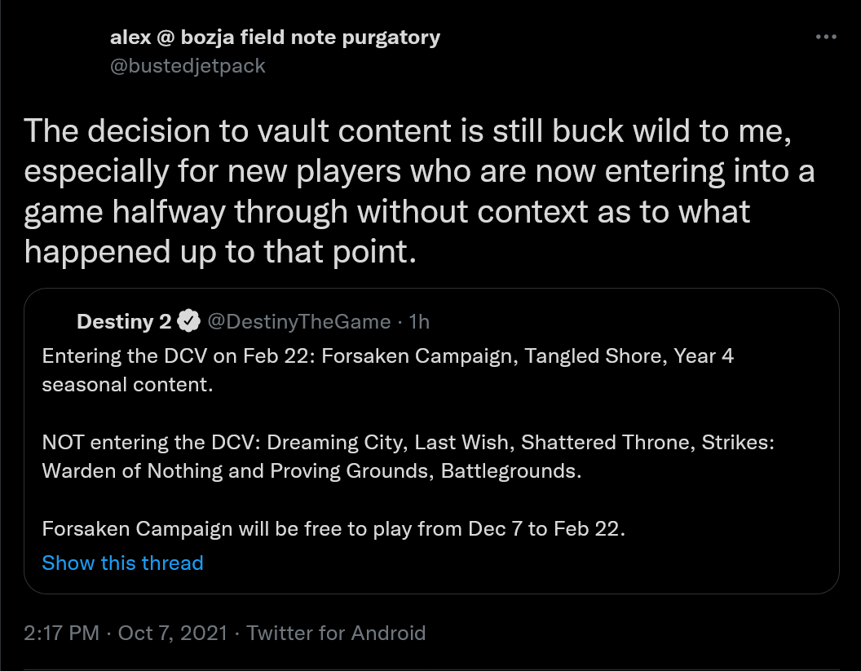861x671 pixels.
Task: Click the "Entering the DCV on Feb 22" paragraph
Action: (x=387, y=370)
